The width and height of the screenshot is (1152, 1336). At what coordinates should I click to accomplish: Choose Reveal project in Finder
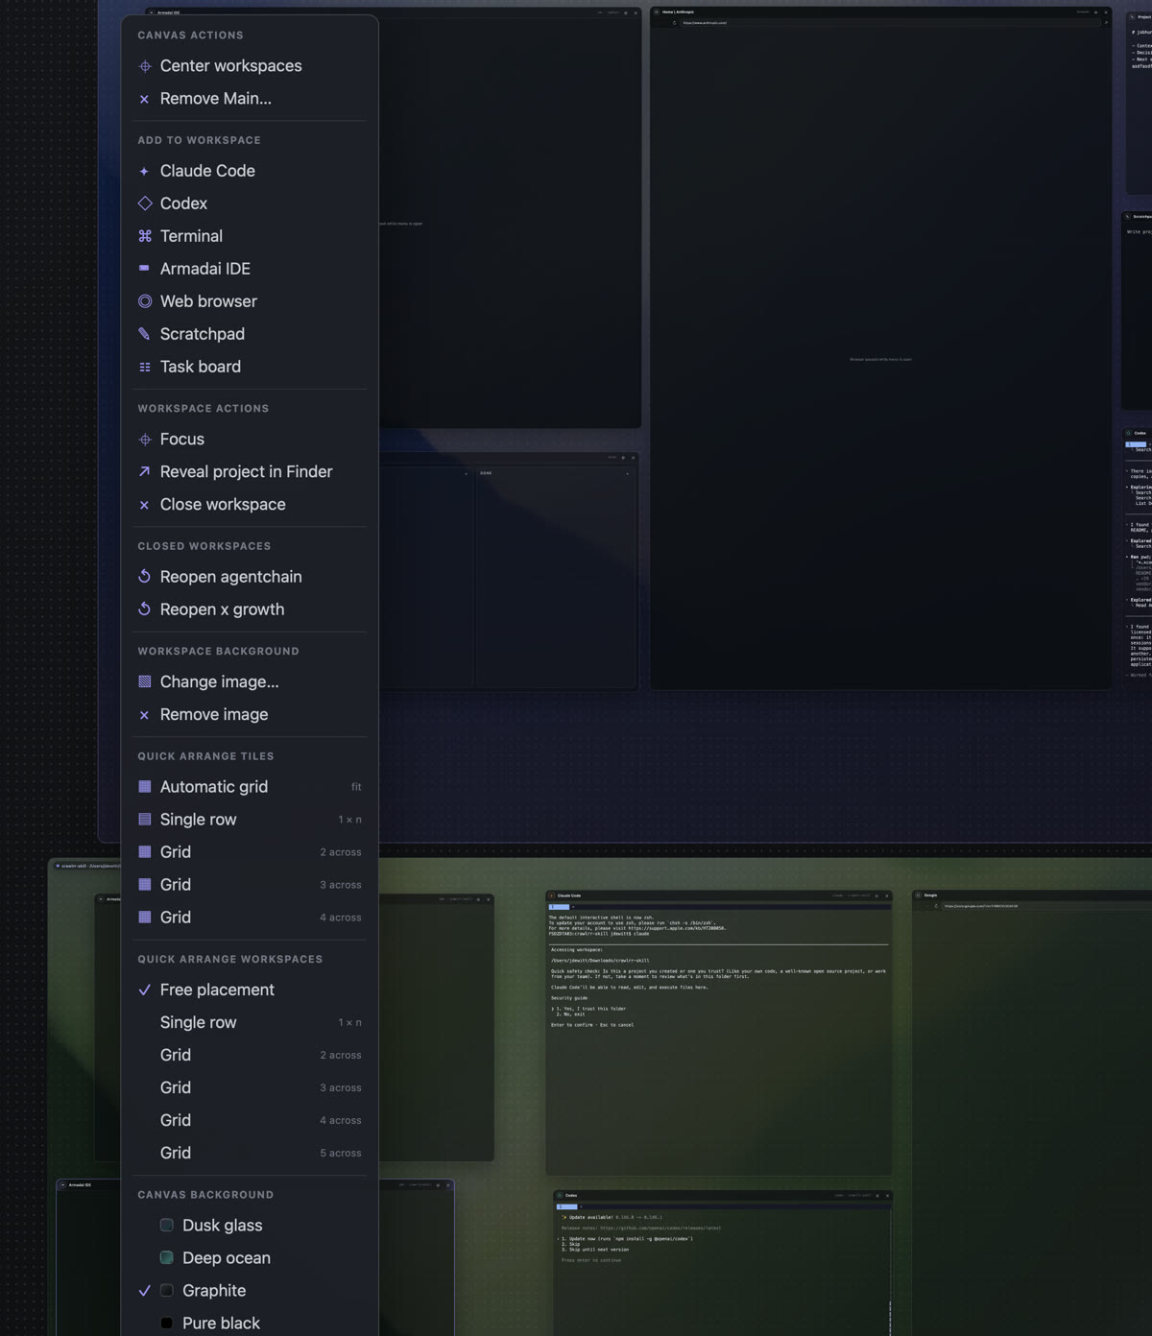(x=250, y=471)
